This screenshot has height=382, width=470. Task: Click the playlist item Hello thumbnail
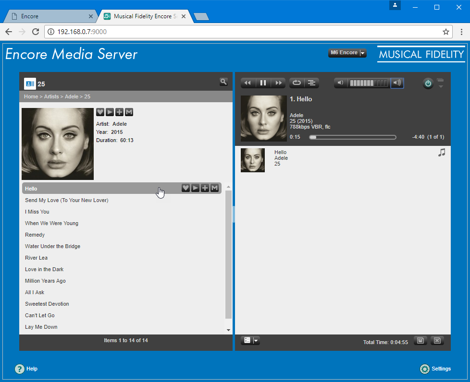coord(253,160)
